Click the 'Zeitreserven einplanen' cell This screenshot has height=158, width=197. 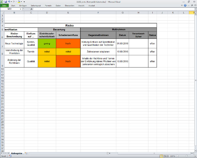(x=98, y=52)
